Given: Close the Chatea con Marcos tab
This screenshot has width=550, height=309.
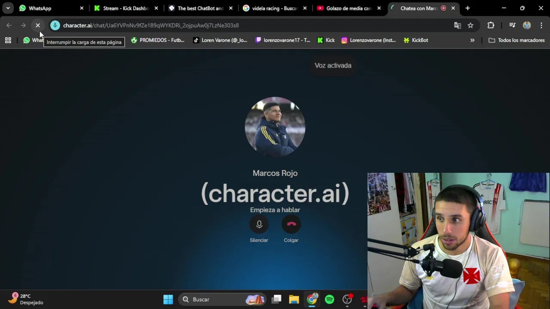Looking at the screenshot, I should 453,8.
